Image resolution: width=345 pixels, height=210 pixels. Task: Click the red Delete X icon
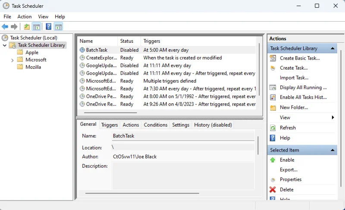point(273,190)
